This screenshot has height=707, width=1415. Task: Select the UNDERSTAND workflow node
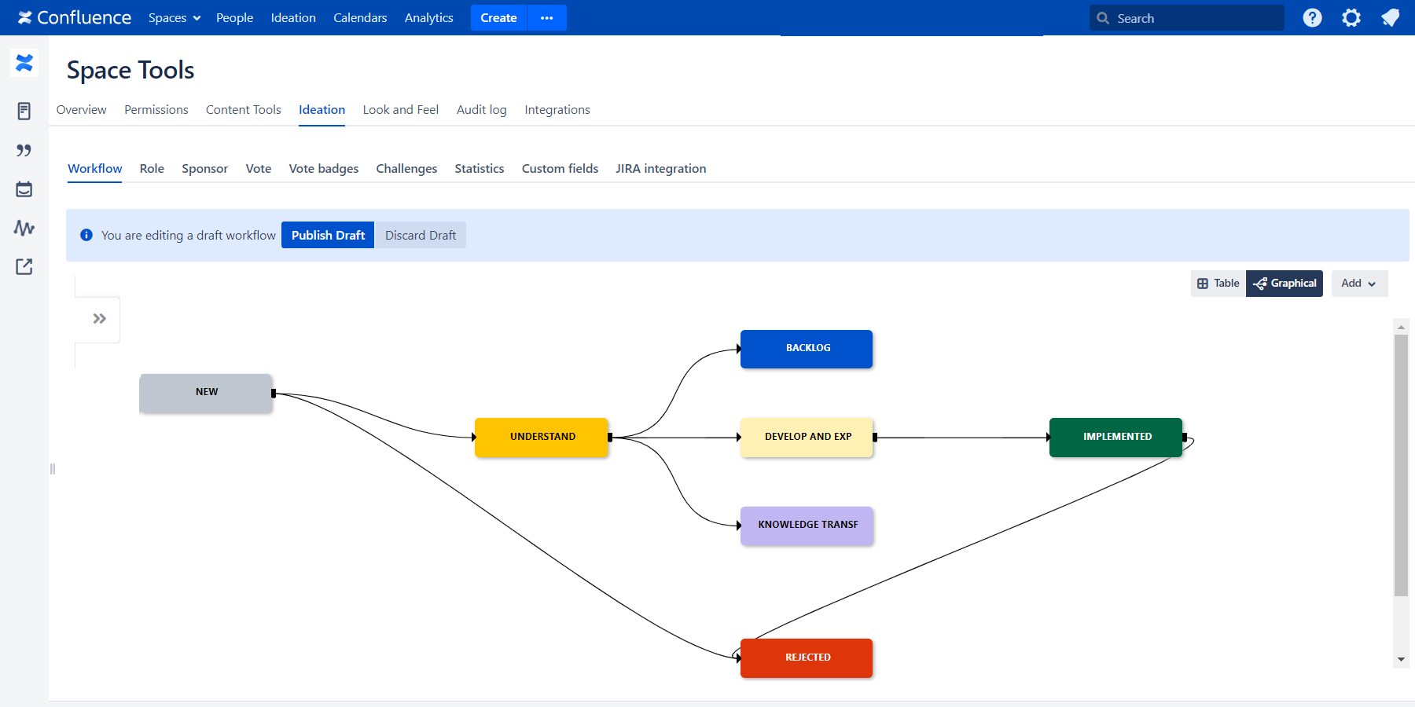[542, 437]
